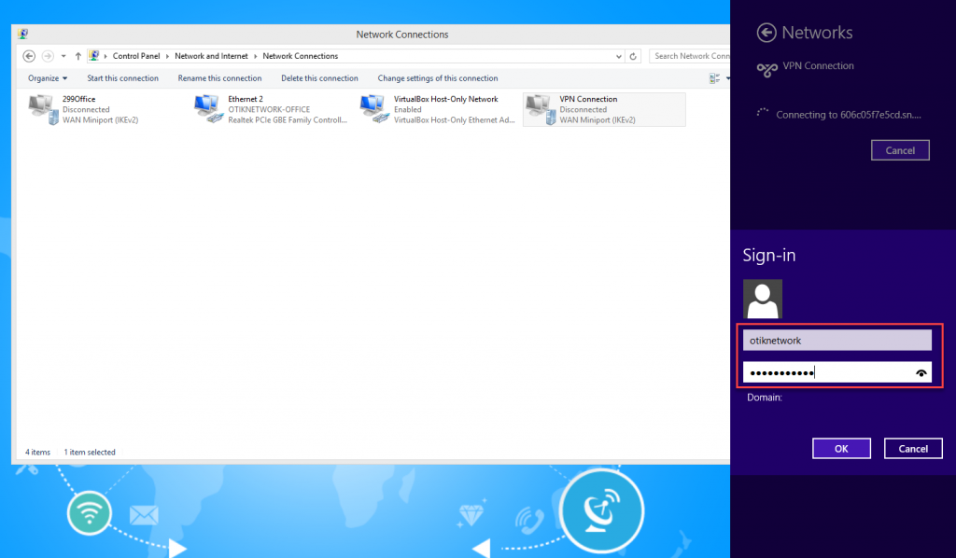Screen dimensions: 956x558
Task: Navigate back in Network Connections window
Action: tap(29, 56)
